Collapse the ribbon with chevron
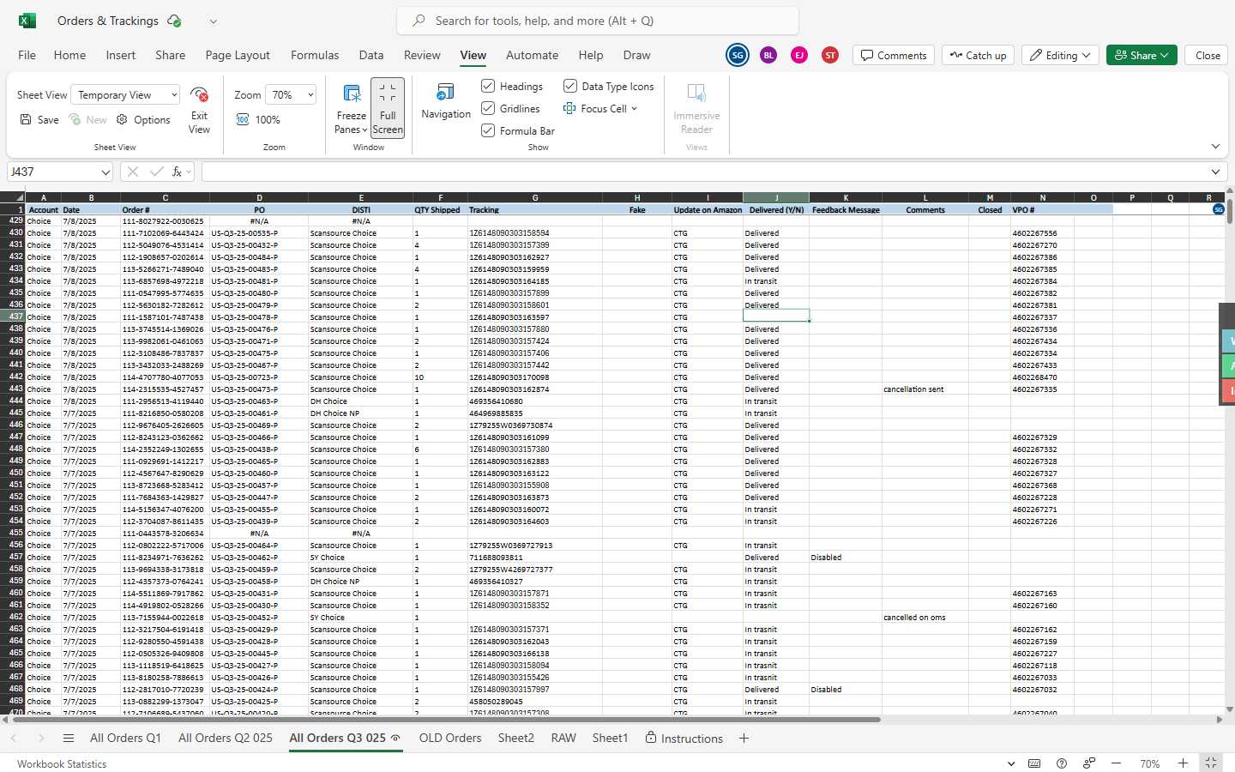The width and height of the screenshot is (1235, 772). click(x=1215, y=147)
